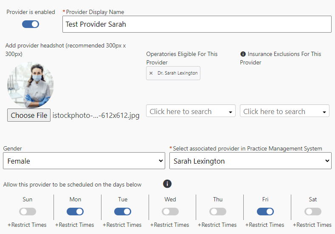The width and height of the screenshot is (335, 234).
Task: Click the scheduling days info icon
Action: coord(167,184)
